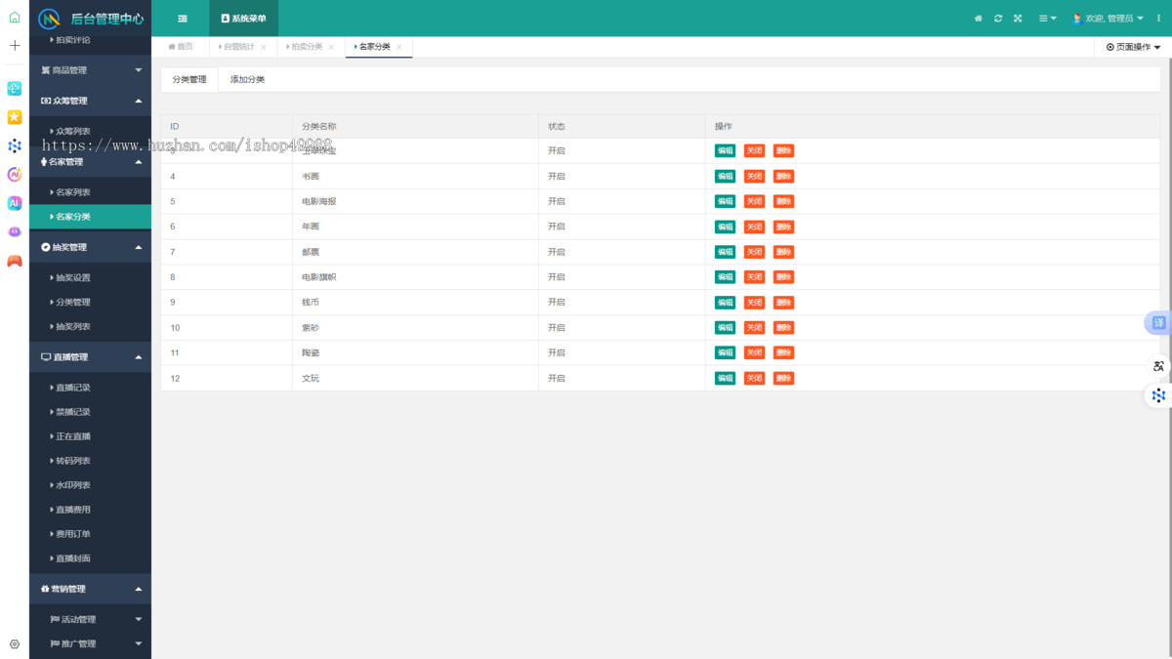1172x659 pixels.
Task: Open the 添加分类 tab
Action: pyautogui.click(x=247, y=79)
